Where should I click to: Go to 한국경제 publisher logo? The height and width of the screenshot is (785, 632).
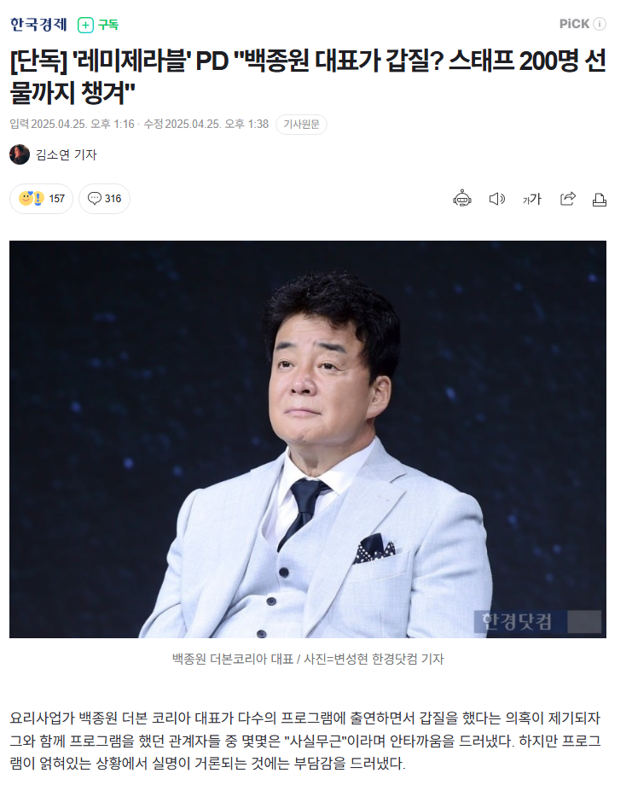[x=38, y=24]
